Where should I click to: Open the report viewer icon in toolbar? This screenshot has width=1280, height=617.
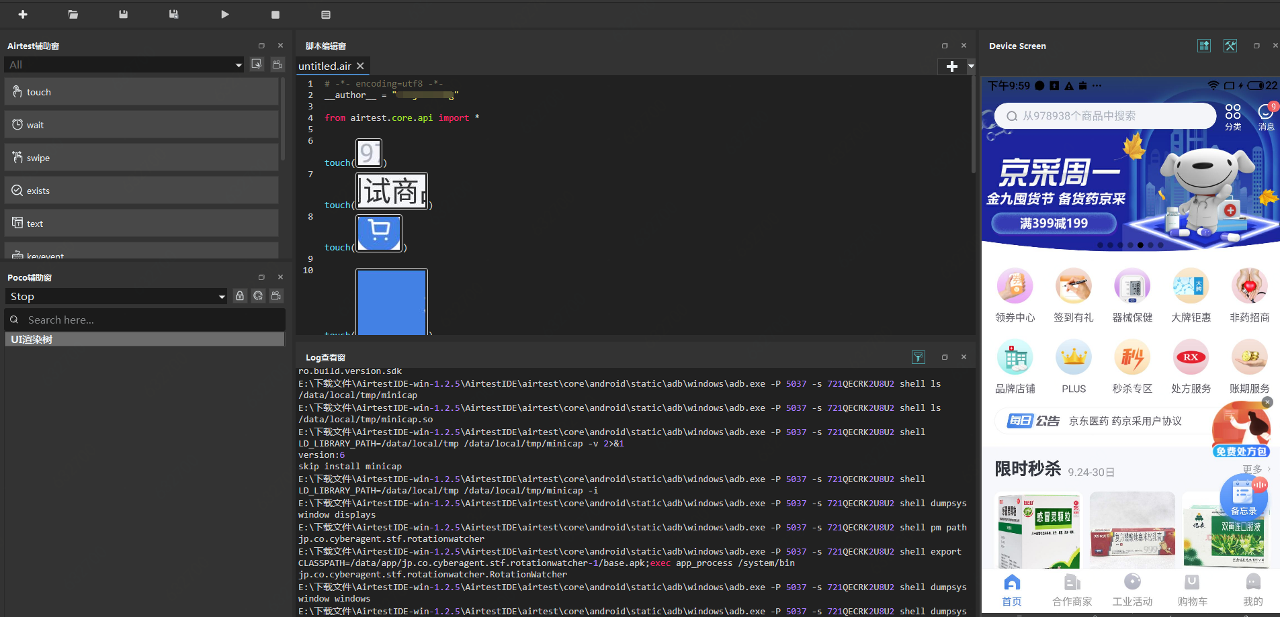[x=326, y=14]
